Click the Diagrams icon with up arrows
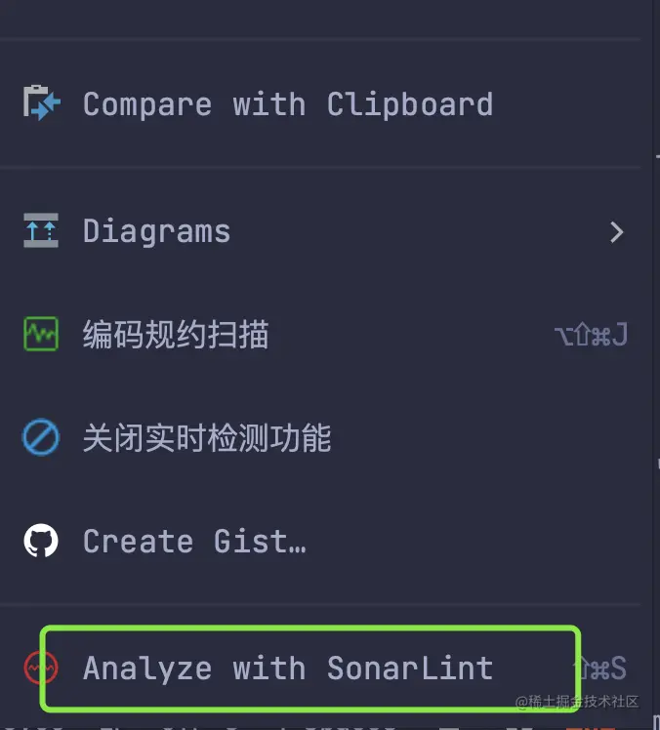 tap(41, 230)
